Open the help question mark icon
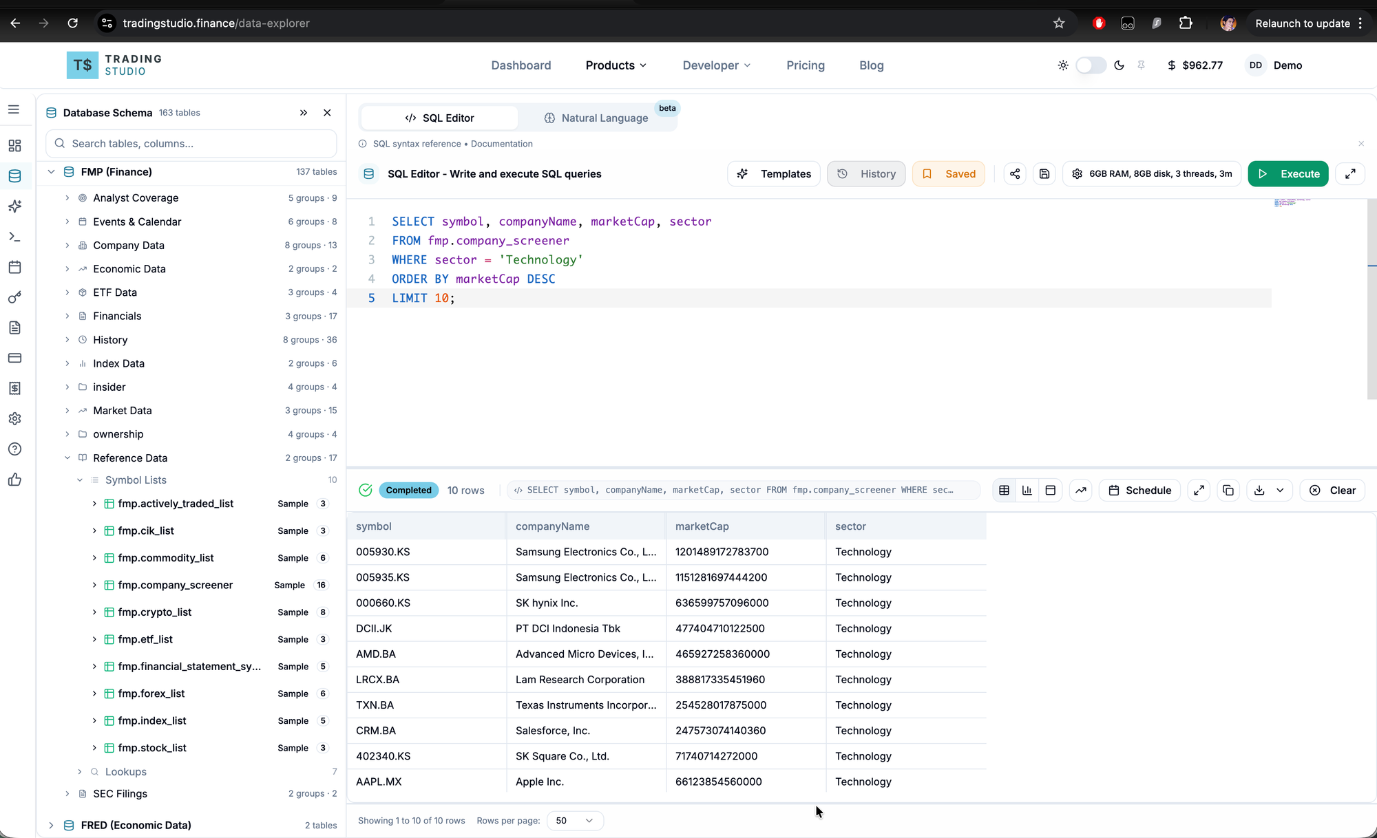Image resolution: width=1377 pixels, height=838 pixels. click(x=14, y=449)
